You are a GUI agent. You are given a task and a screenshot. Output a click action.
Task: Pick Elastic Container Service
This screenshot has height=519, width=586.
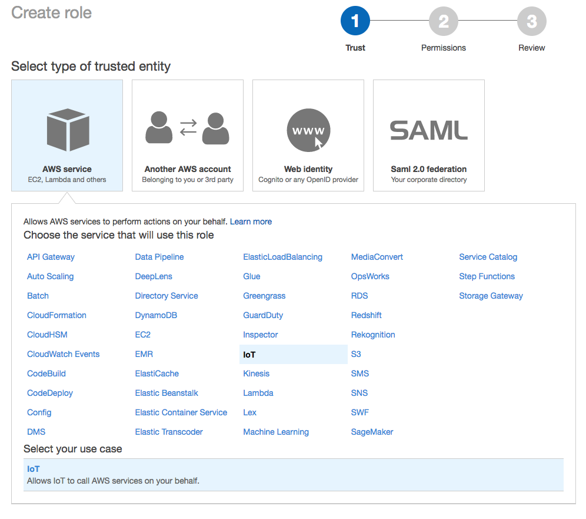point(181,413)
